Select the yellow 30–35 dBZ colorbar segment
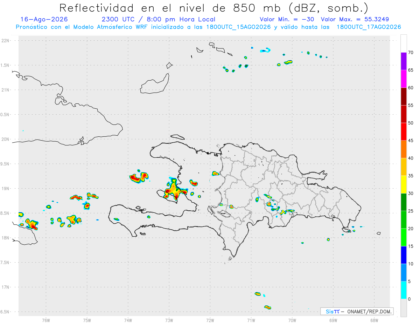The width and height of the screenshot is (420, 325). (404, 184)
